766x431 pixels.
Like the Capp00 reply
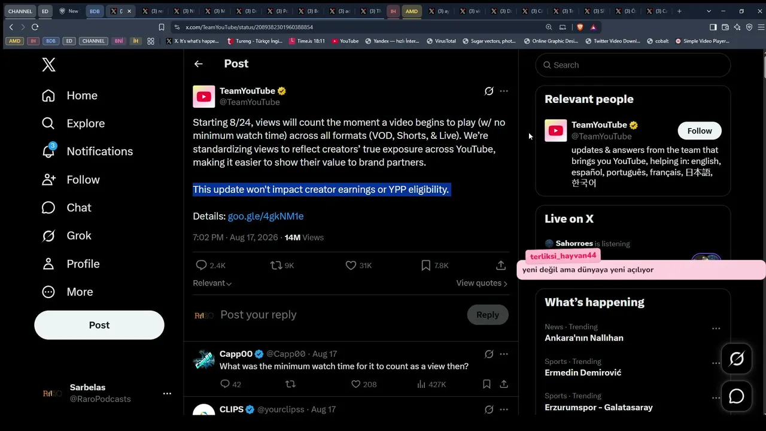[x=355, y=384]
